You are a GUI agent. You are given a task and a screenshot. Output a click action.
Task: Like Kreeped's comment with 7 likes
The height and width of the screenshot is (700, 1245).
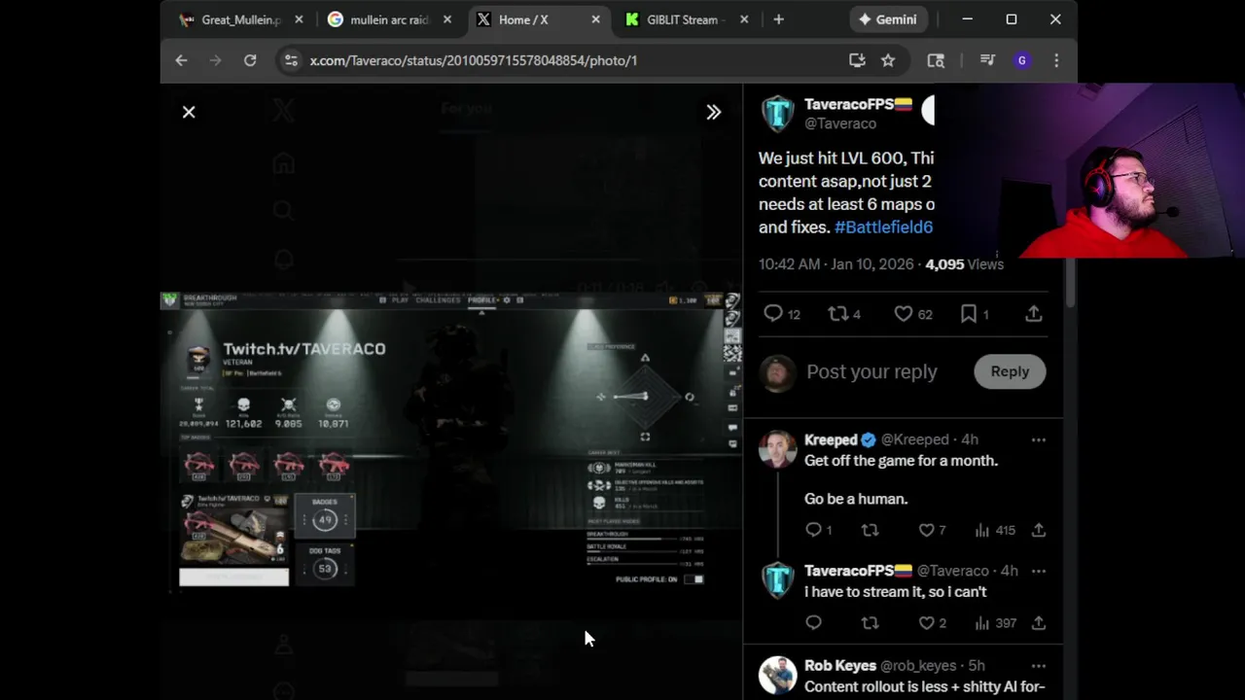[932, 530]
